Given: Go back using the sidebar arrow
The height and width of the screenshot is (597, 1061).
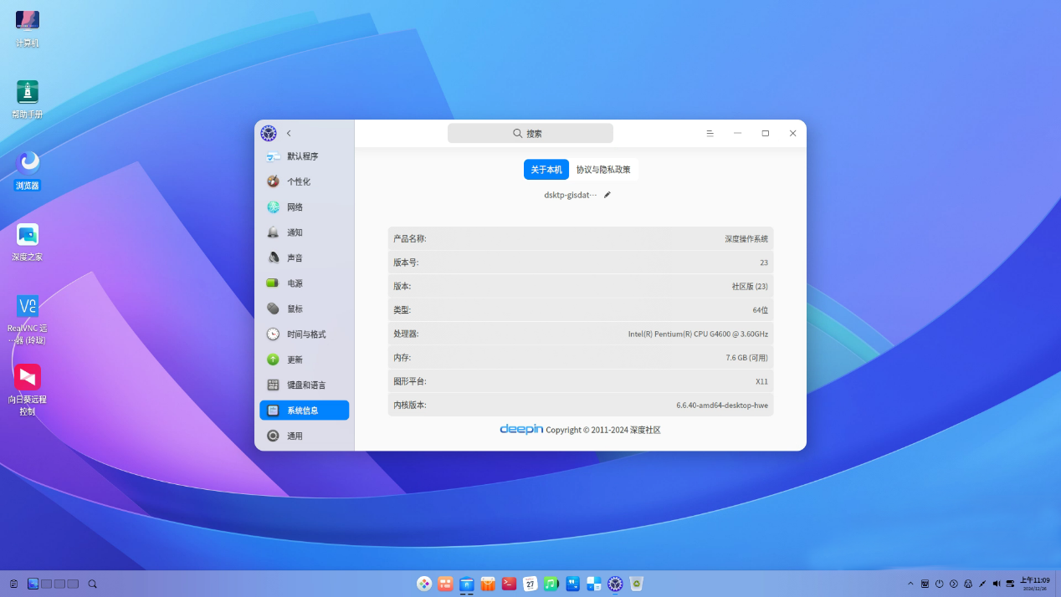Looking at the screenshot, I should 289,133.
